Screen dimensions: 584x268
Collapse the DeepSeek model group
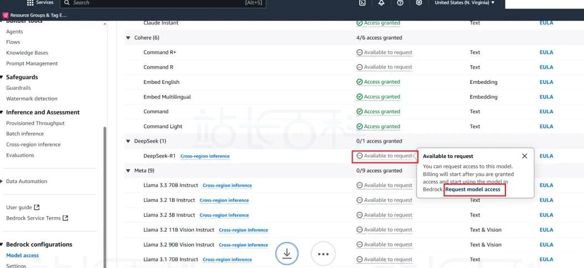tap(128, 141)
